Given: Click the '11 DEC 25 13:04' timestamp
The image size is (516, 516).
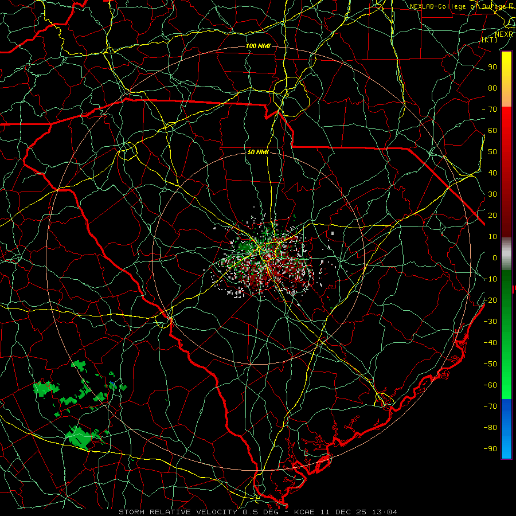Looking at the screenshot, I should pyautogui.click(x=358, y=512).
